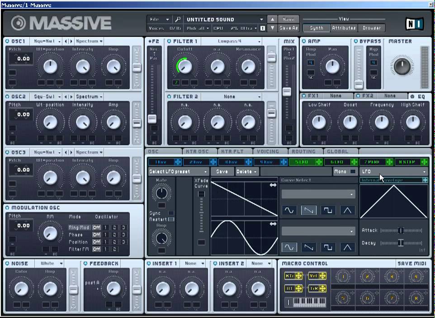This screenshot has height=318, width=435.
Task: Open the File menu dropdown
Action: (x=159, y=19)
